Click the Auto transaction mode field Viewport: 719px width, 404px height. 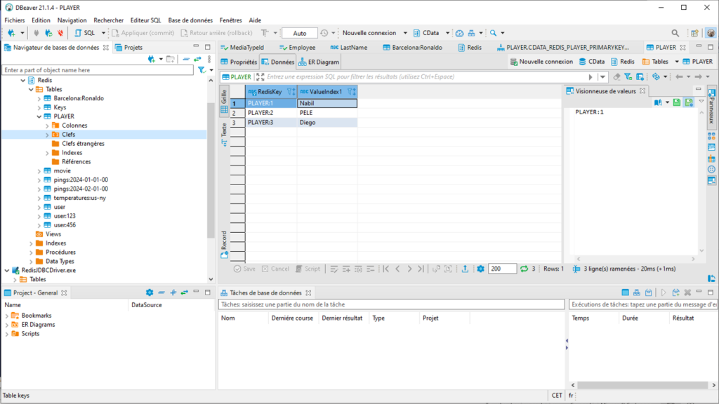(299, 33)
